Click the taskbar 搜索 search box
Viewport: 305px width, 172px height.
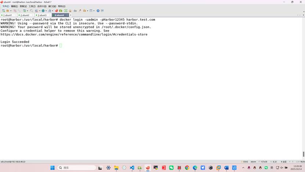click(77, 168)
